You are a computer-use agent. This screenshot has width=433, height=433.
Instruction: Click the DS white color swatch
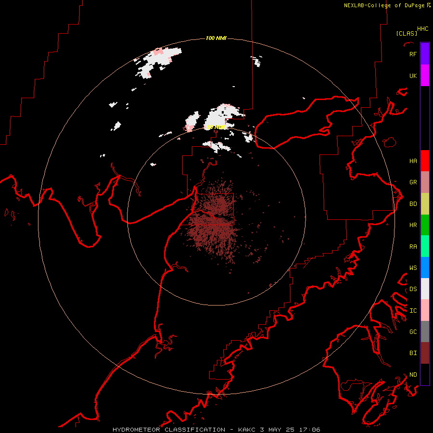click(x=425, y=289)
